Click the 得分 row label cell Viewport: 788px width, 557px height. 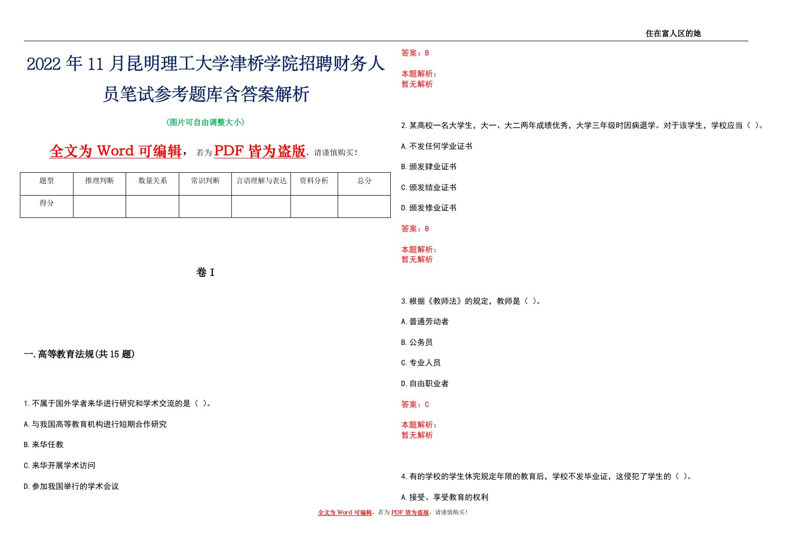coord(47,207)
